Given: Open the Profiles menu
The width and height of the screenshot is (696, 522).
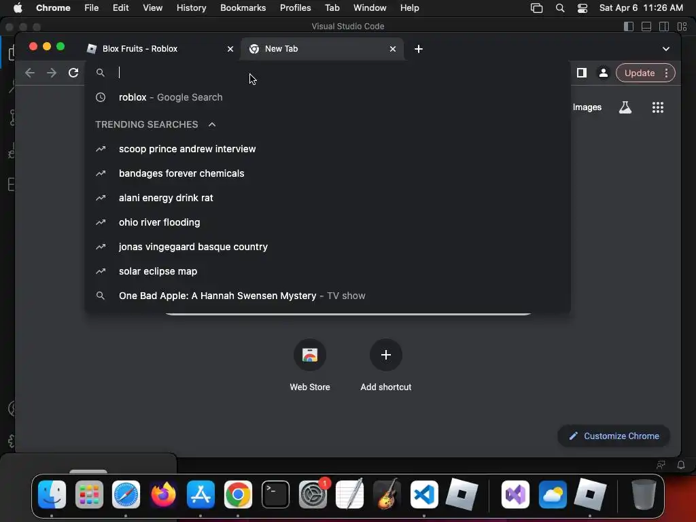Looking at the screenshot, I should pyautogui.click(x=295, y=8).
